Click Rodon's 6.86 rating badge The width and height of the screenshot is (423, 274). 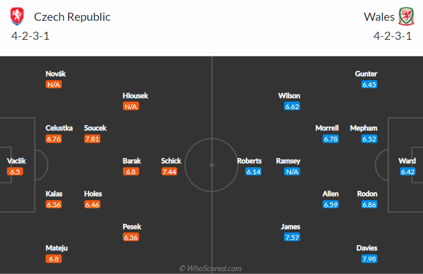tap(369, 204)
